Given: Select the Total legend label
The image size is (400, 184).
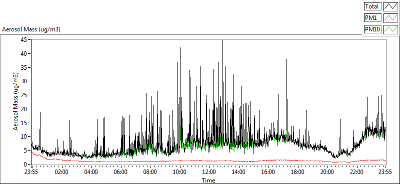Looking at the screenshot, I should [x=372, y=6].
